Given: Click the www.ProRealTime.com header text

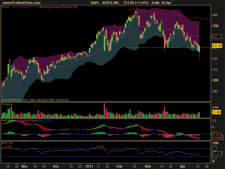Looking at the screenshot, I should pos(22,3).
